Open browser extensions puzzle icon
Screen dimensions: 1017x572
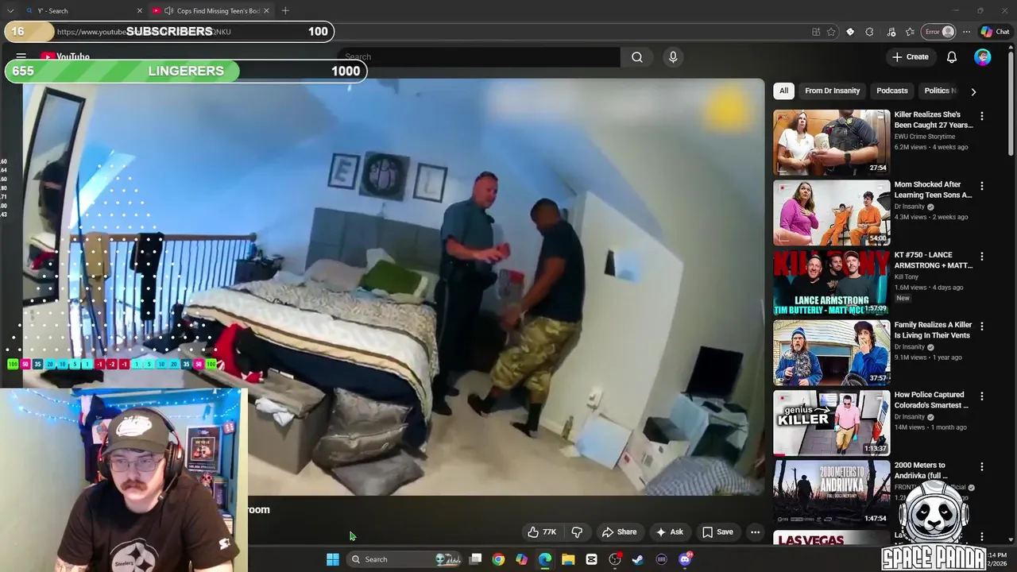869,32
